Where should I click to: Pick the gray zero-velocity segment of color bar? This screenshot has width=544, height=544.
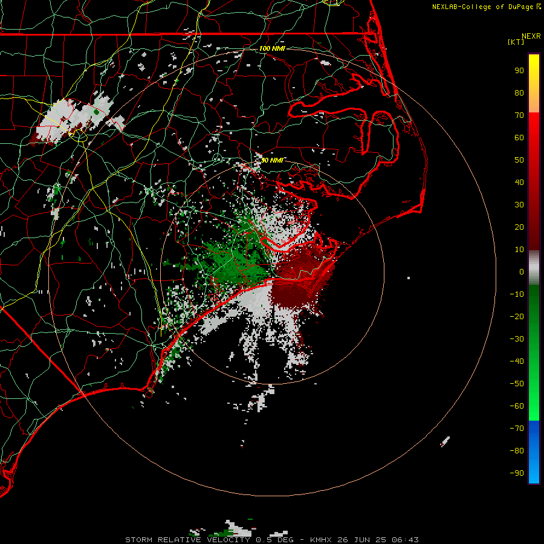534,268
